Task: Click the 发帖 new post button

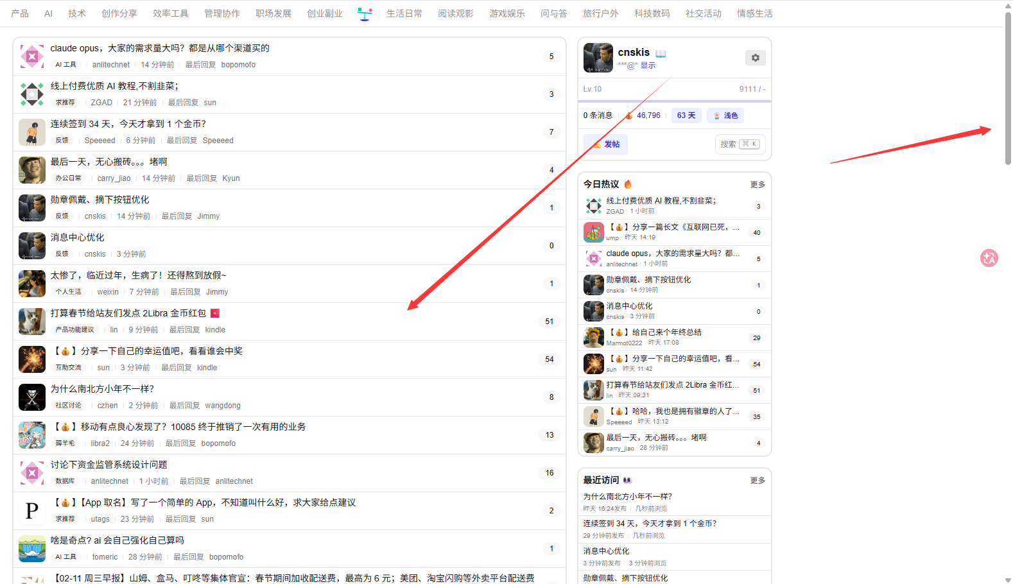Action: pyautogui.click(x=605, y=144)
